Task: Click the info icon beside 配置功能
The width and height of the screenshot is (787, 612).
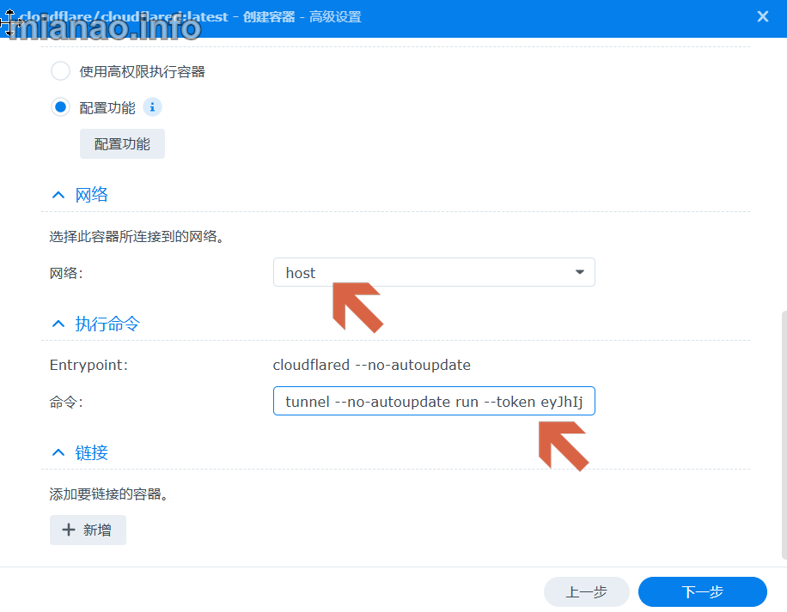Action: (152, 107)
